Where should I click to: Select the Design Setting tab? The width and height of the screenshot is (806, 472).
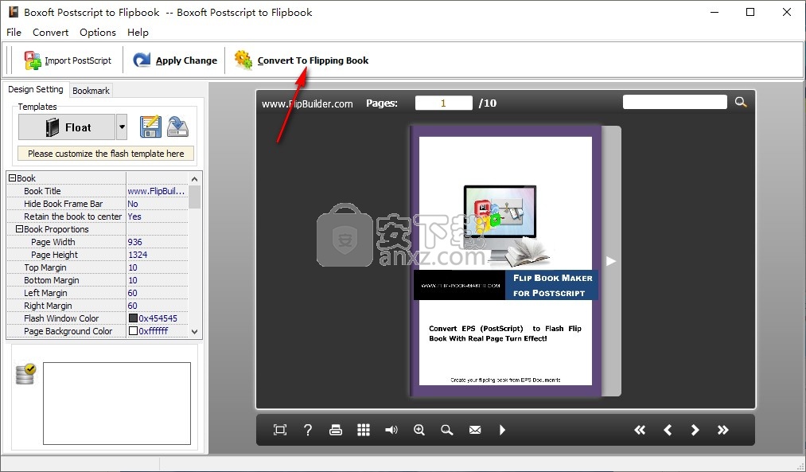tap(36, 89)
